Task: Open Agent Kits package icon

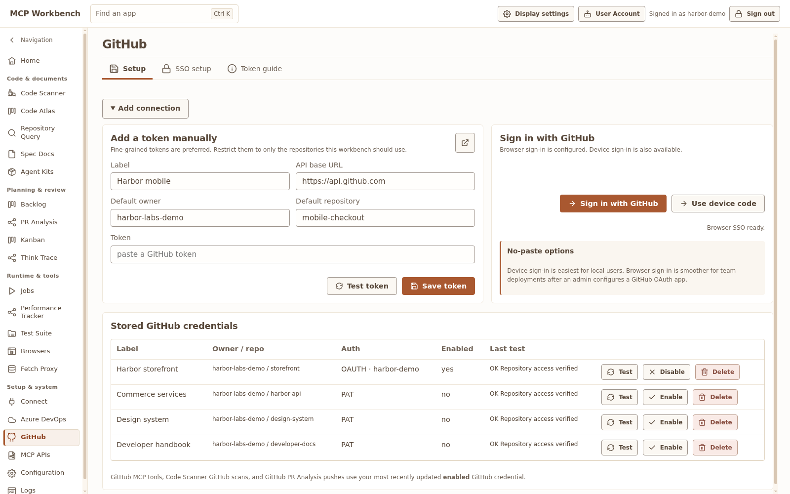Action: 12,172
